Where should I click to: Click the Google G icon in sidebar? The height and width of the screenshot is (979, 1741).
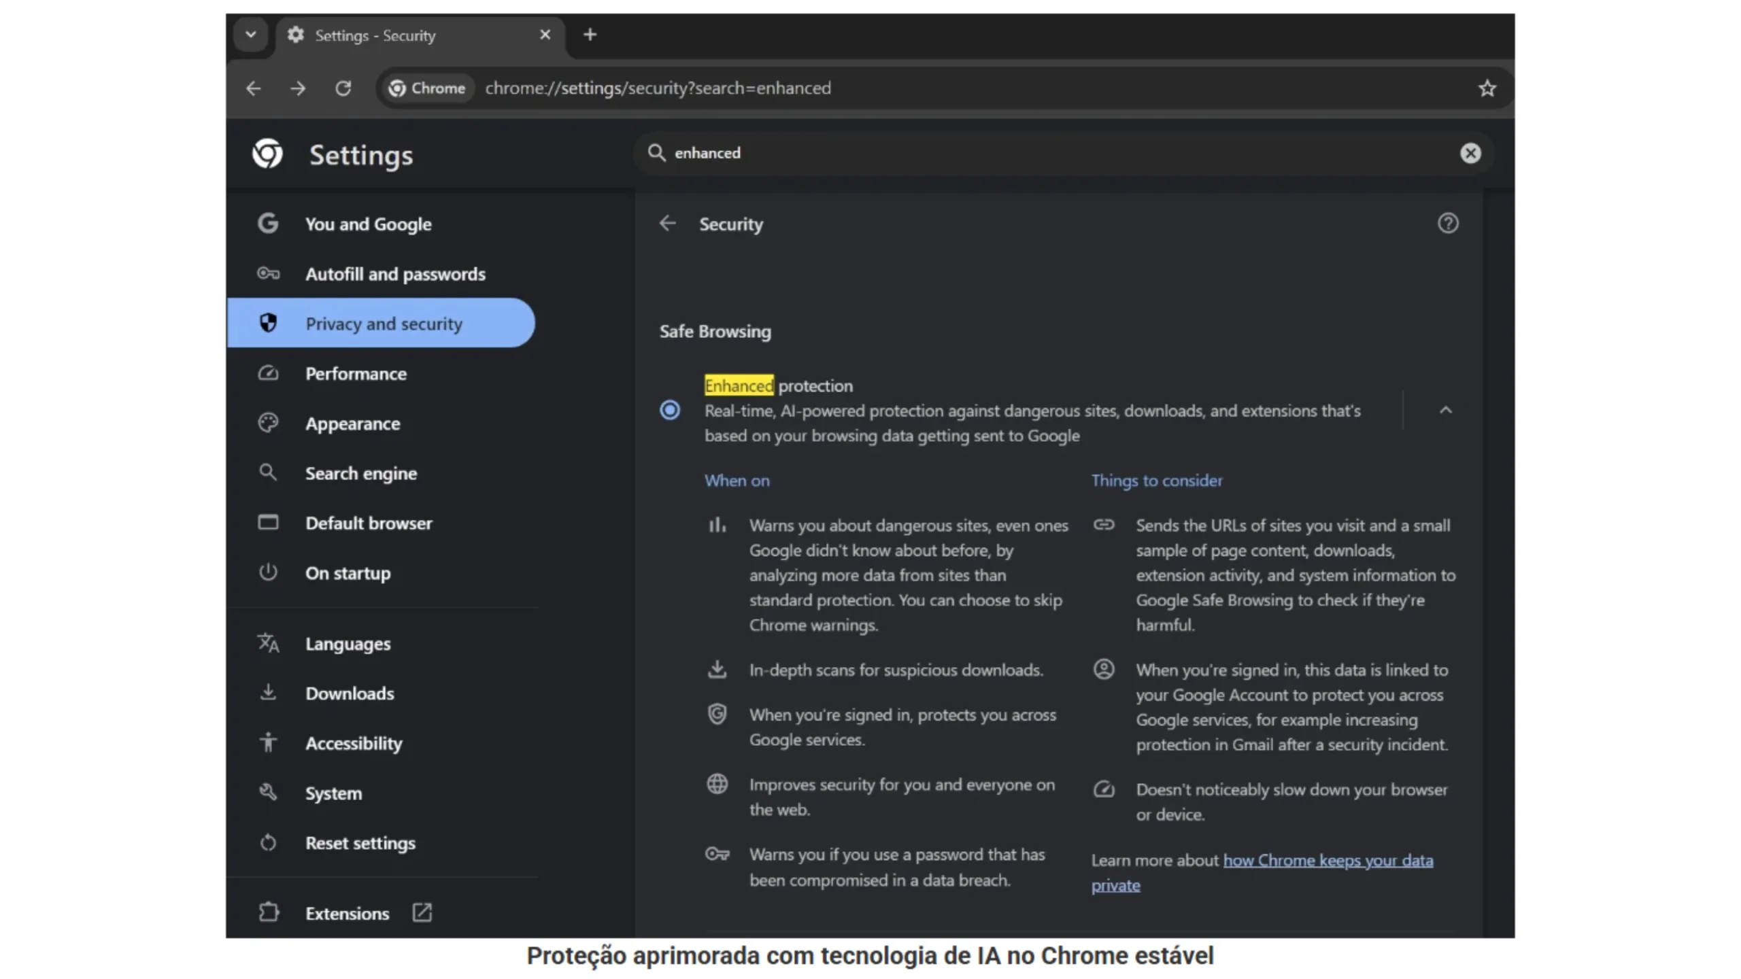tap(268, 223)
